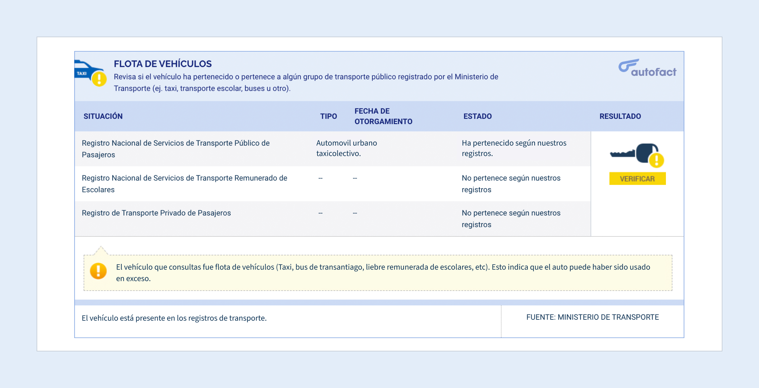759x388 pixels.
Task: Select the RESULTADO column header
Action: click(620, 116)
